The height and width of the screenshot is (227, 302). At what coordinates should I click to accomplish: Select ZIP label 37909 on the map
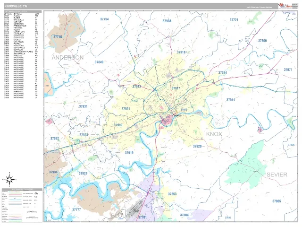coord(118,125)
